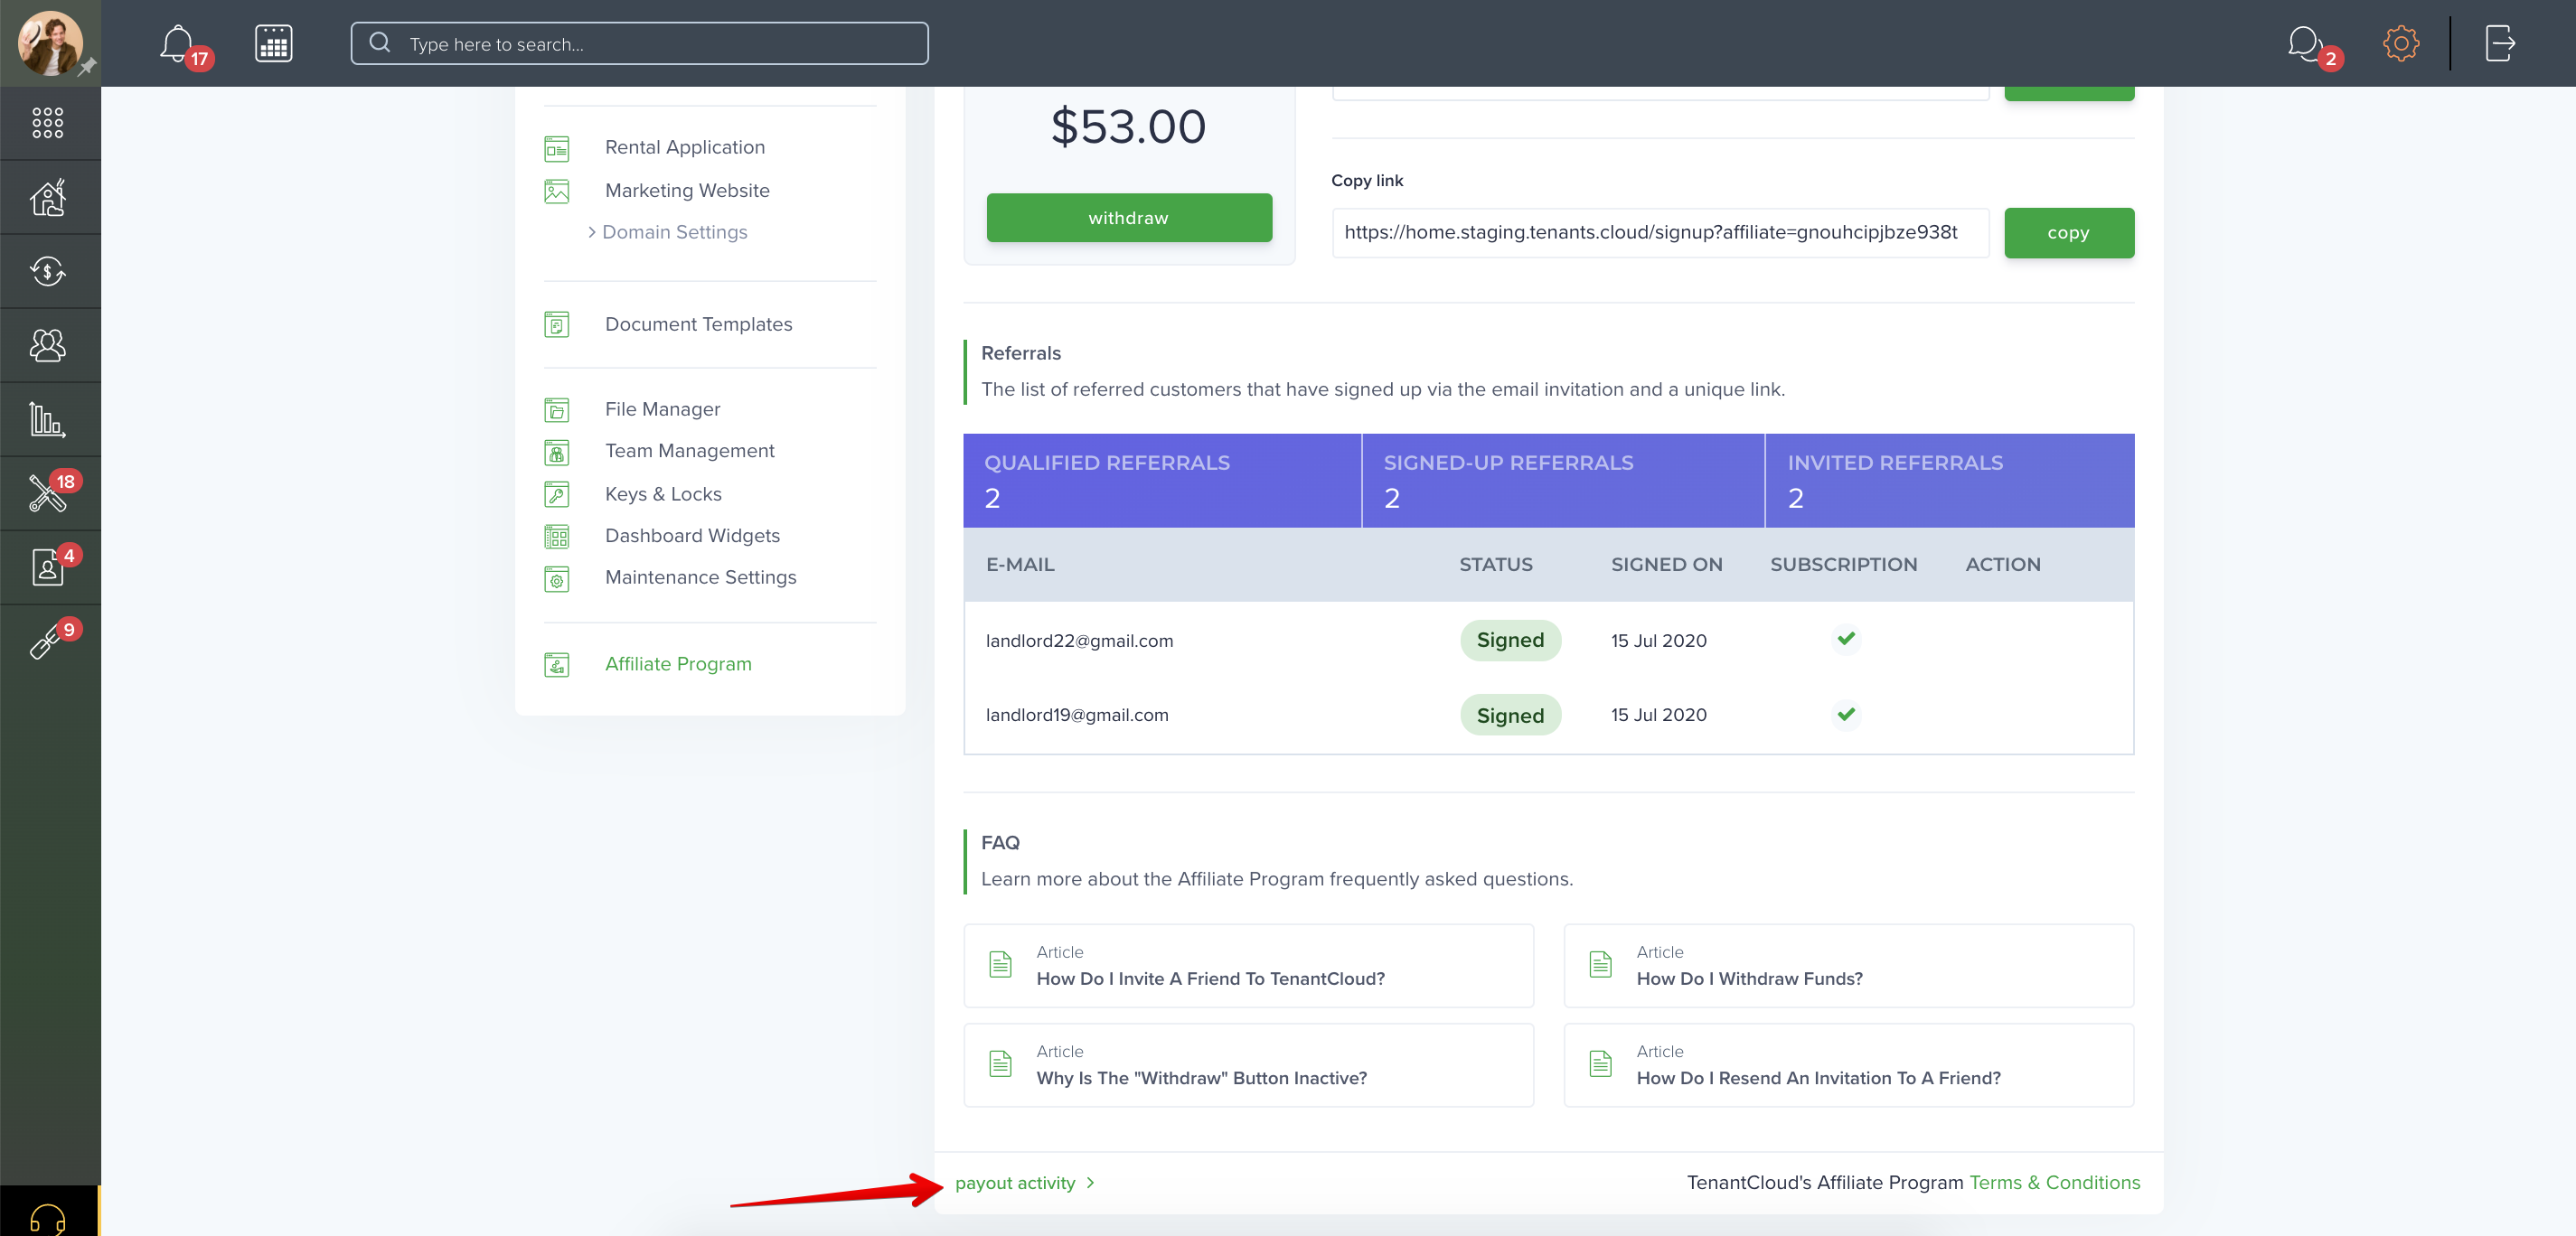2576x1236 pixels.
Task: Click the affiliate signup link field
Action: point(1660,233)
